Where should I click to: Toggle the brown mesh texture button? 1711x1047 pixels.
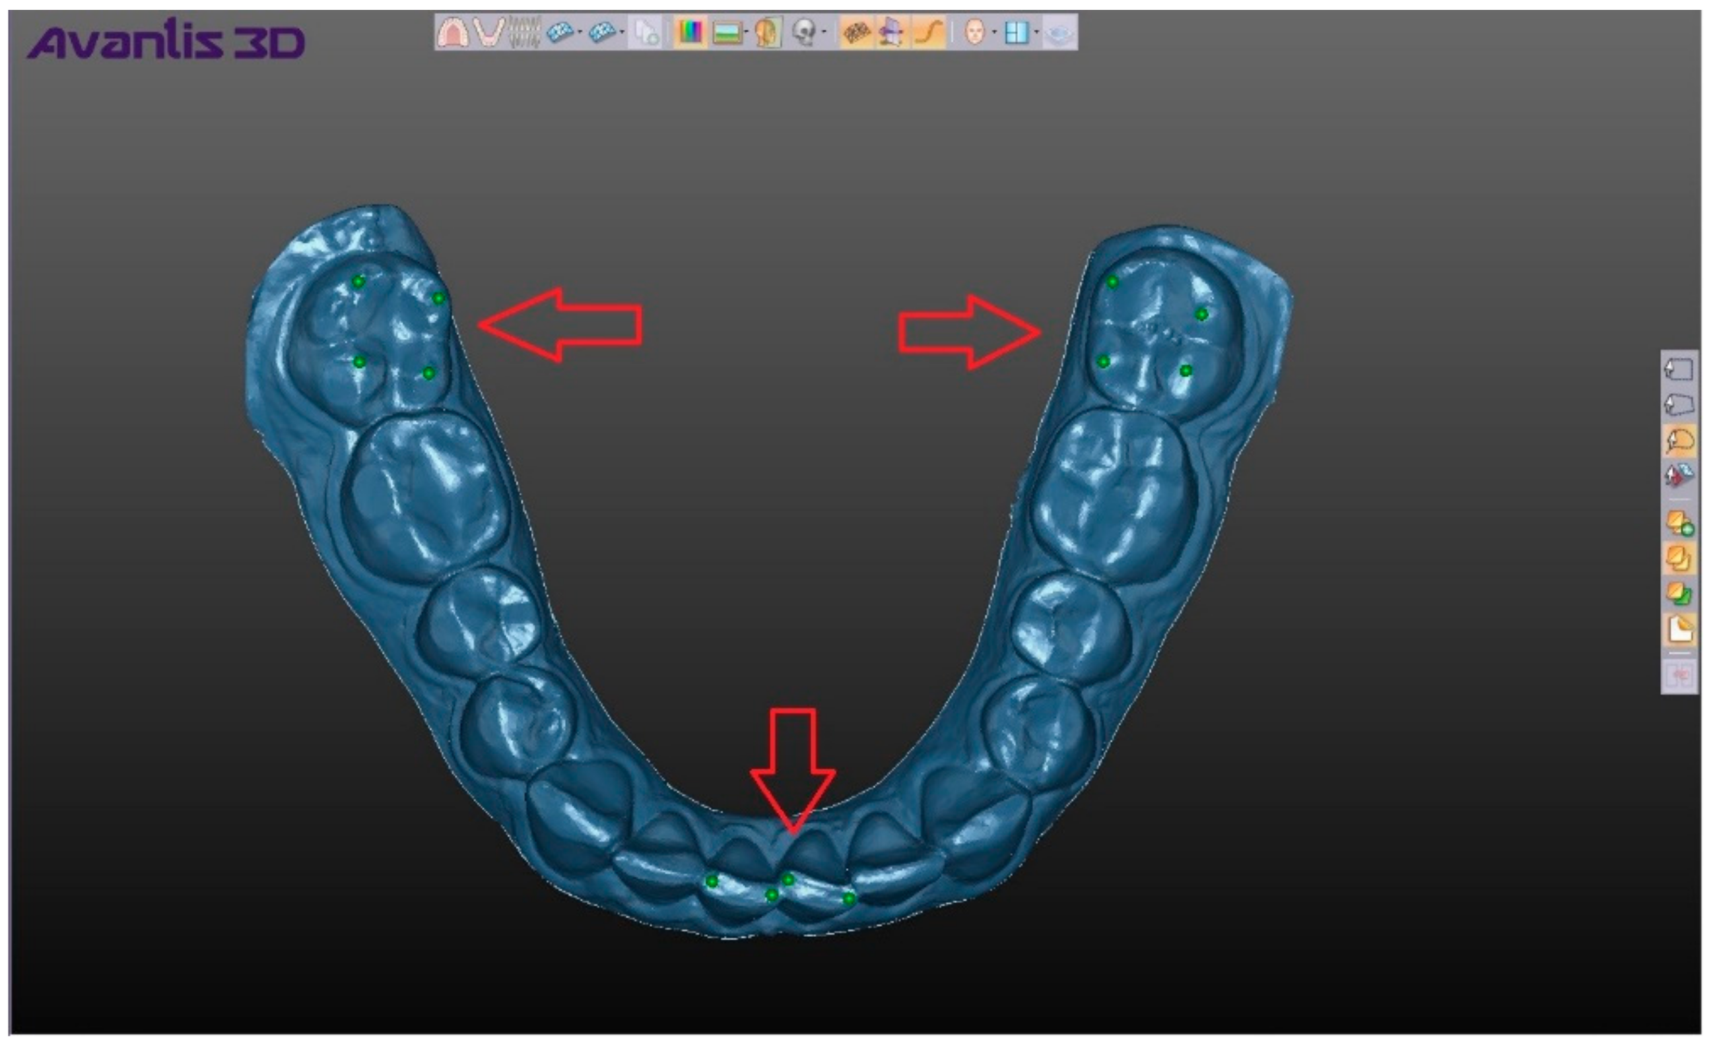[856, 32]
